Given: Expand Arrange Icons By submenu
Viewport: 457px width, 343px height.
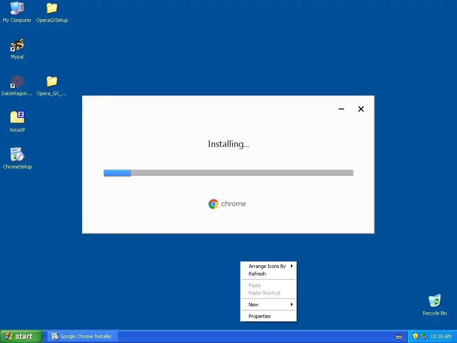Looking at the screenshot, I should pos(268,266).
